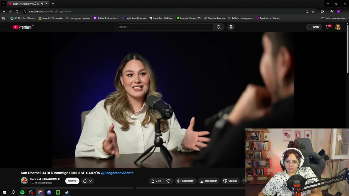Open Minecraft from the taskbar
Screen dimensions: 349x196
pos(58,192)
